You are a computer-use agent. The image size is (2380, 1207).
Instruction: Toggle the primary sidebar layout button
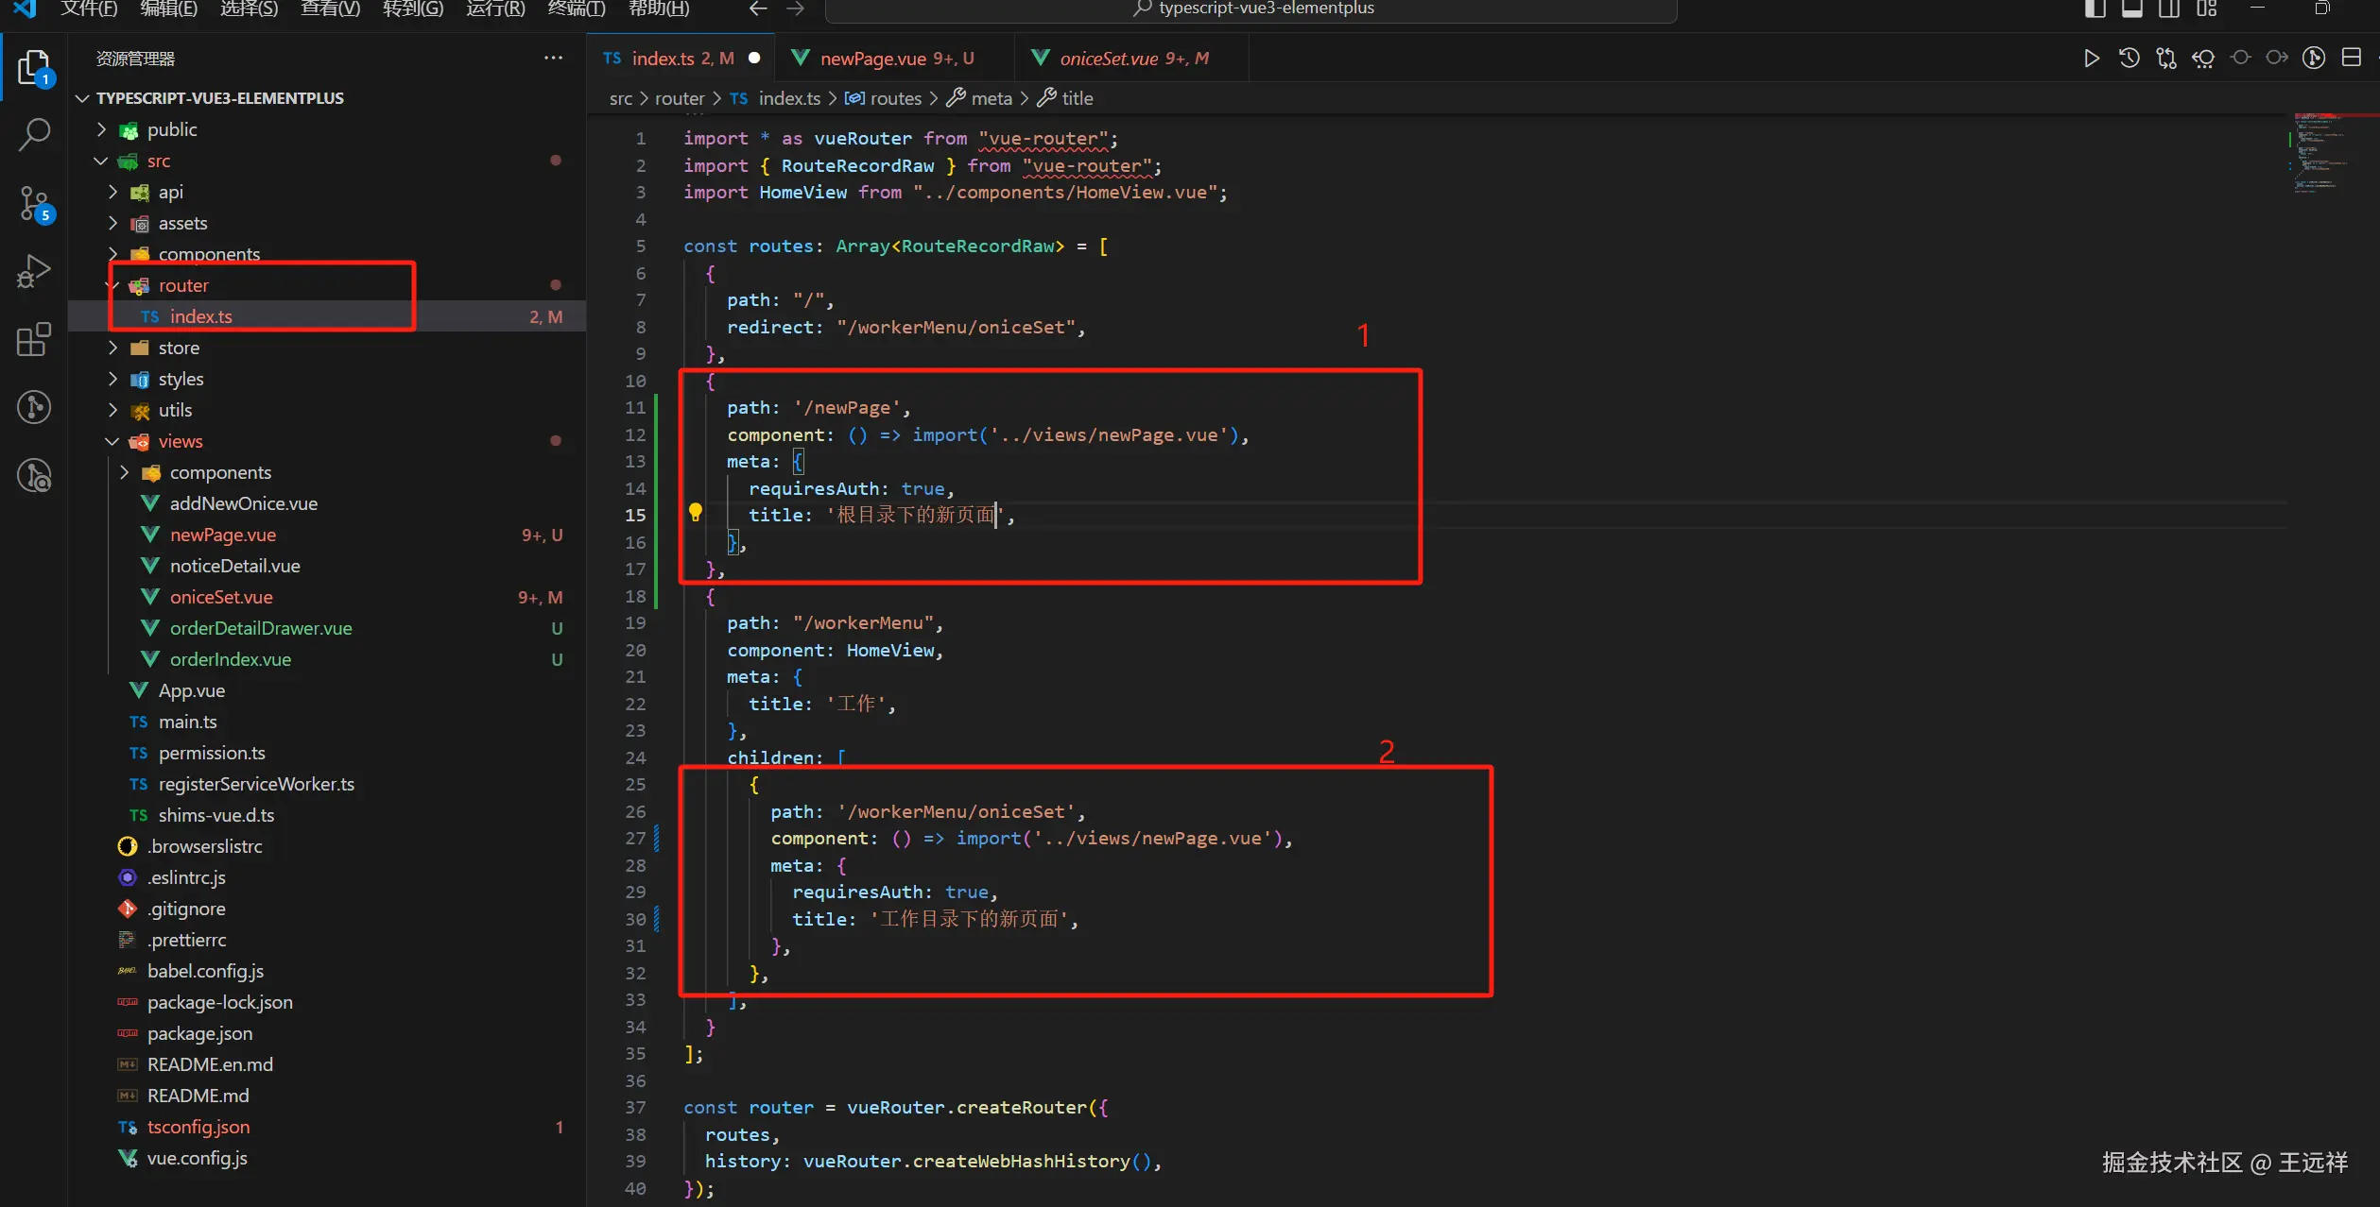click(2095, 8)
